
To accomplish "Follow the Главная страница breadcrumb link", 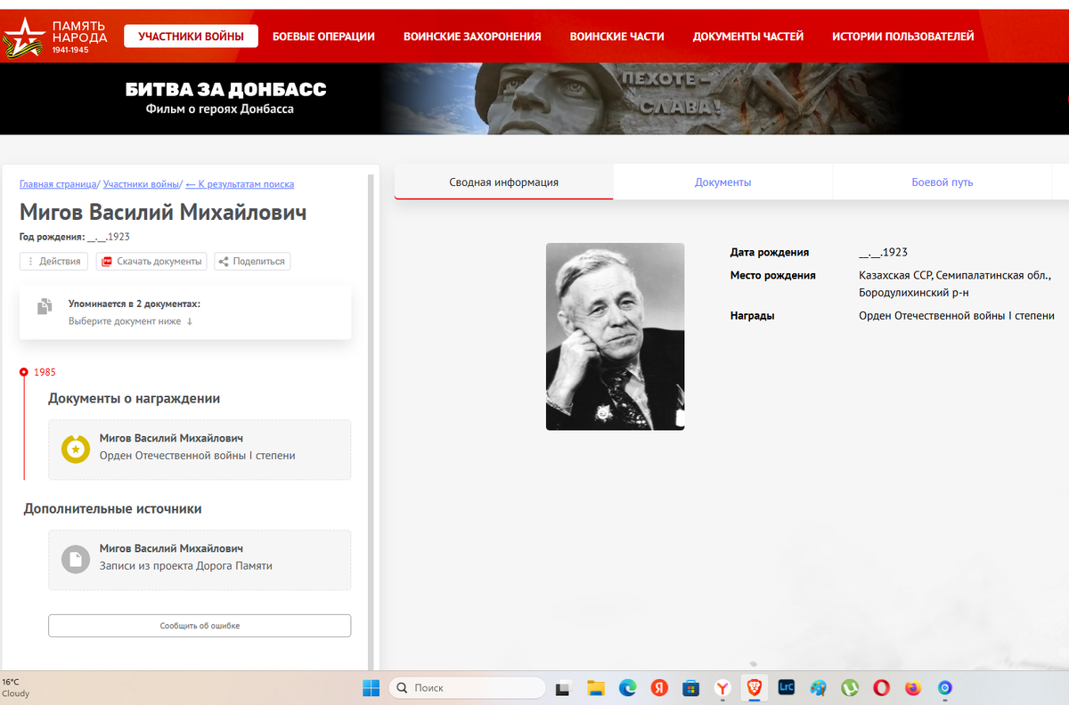I will pos(58,184).
